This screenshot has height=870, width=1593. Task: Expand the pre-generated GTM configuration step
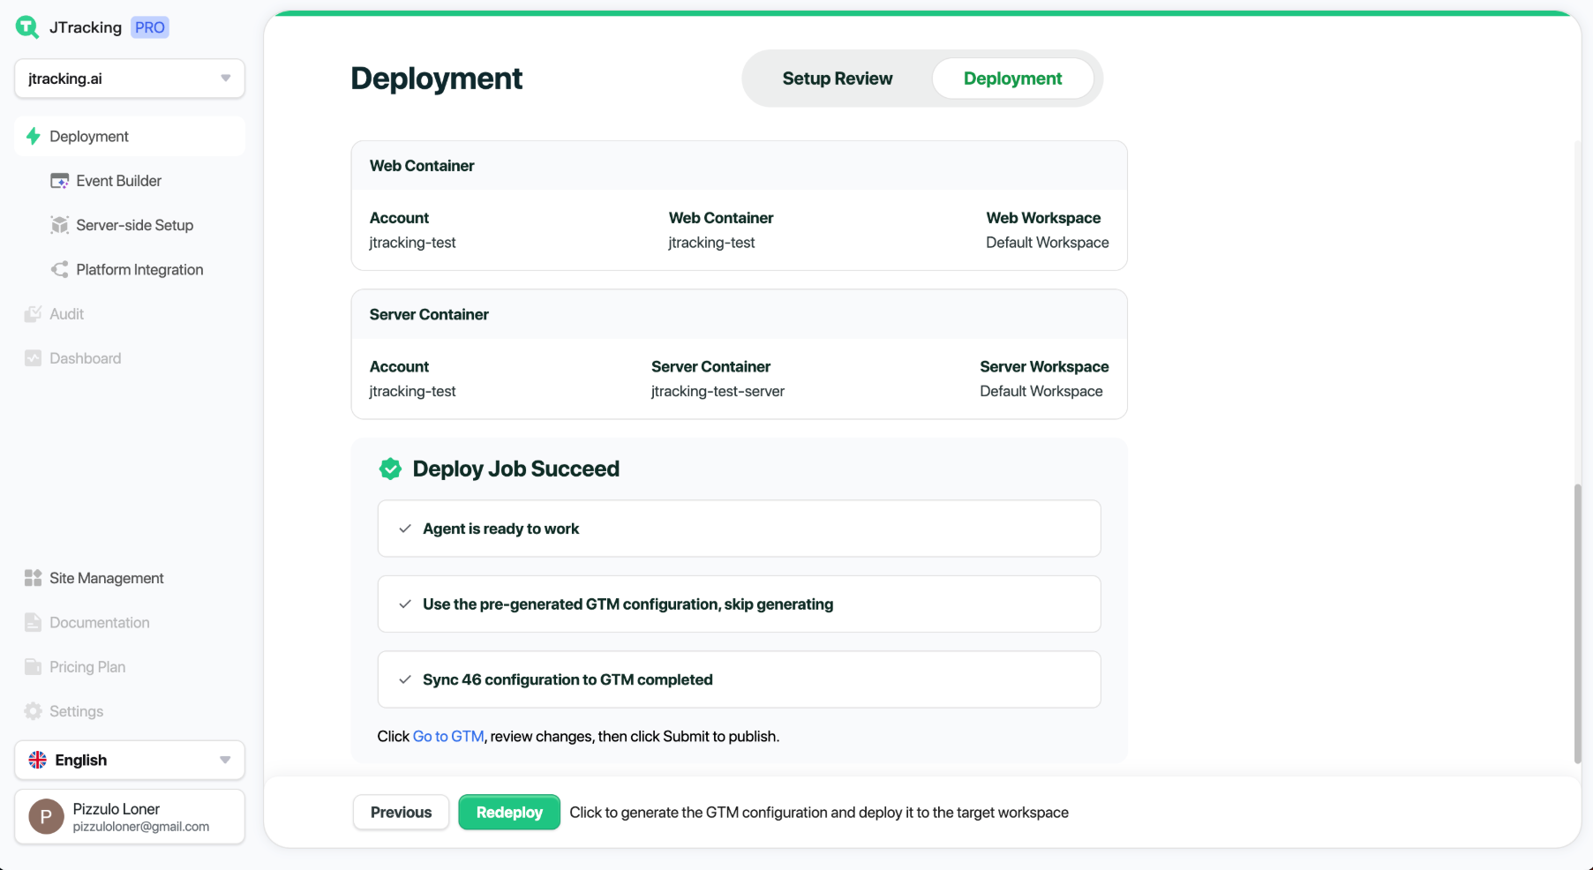pos(739,604)
